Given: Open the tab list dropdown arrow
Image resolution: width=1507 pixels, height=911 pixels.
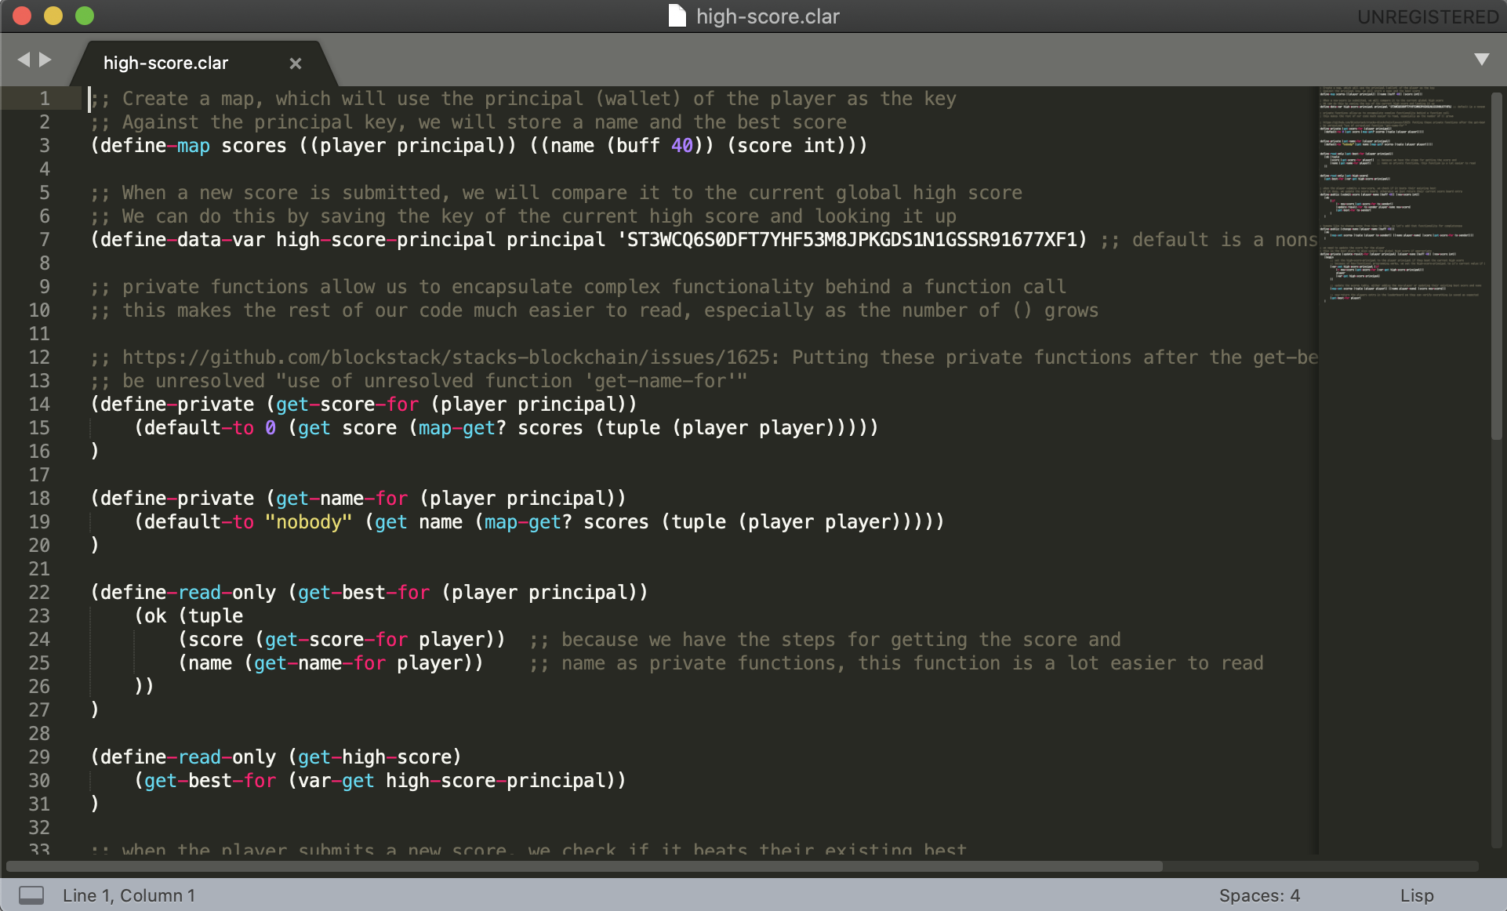Looking at the screenshot, I should coord(1481,60).
